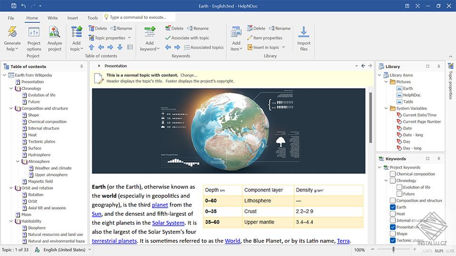Collapse the System Variables folder

click(x=386, y=109)
